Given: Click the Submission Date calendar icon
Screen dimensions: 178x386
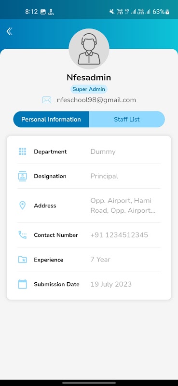Looking at the screenshot, I should point(22,284).
